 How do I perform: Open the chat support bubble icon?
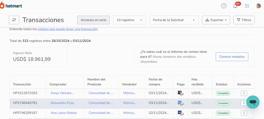(253, 102)
